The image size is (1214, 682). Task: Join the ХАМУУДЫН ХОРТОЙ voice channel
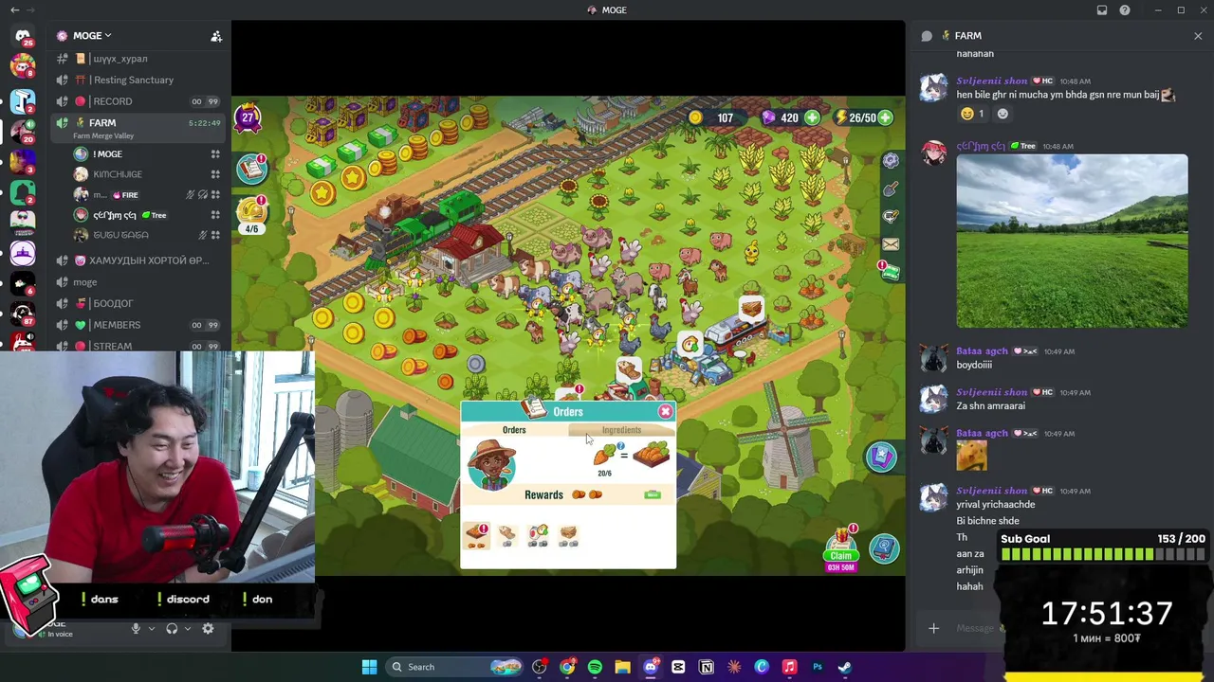coord(140,260)
